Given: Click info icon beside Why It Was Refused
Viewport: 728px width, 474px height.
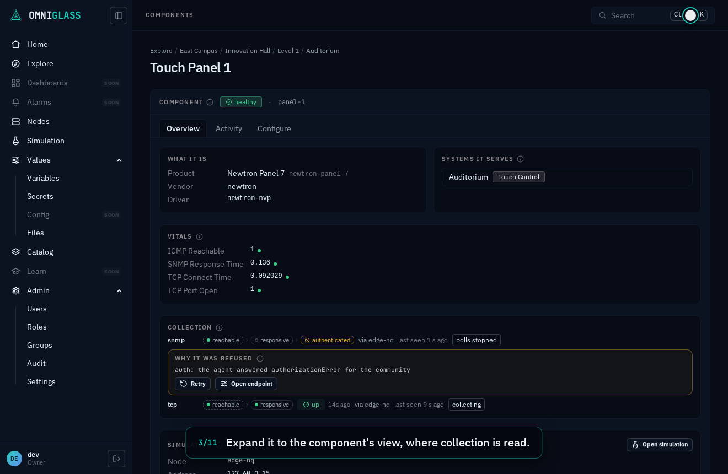Looking at the screenshot, I should [x=260, y=358].
